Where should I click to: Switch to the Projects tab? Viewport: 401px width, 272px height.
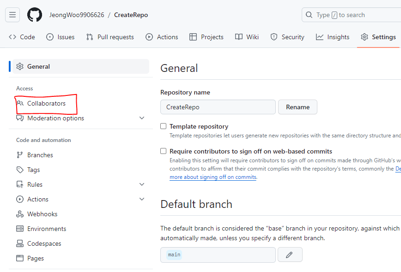207,37
